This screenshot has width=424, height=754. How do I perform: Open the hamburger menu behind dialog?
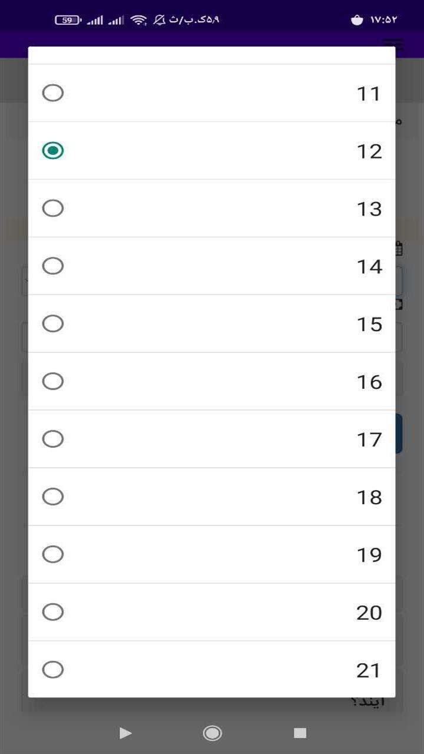point(393,45)
